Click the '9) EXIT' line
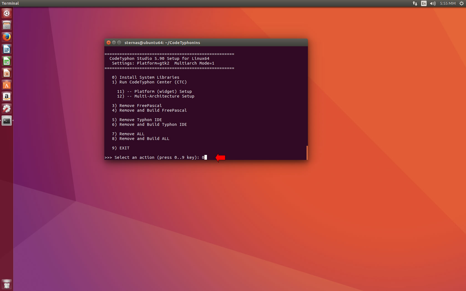 coord(121,148)
